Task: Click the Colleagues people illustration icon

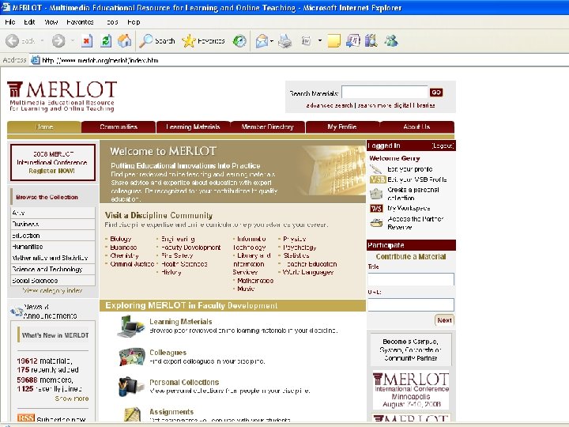Action: (132, 357)
